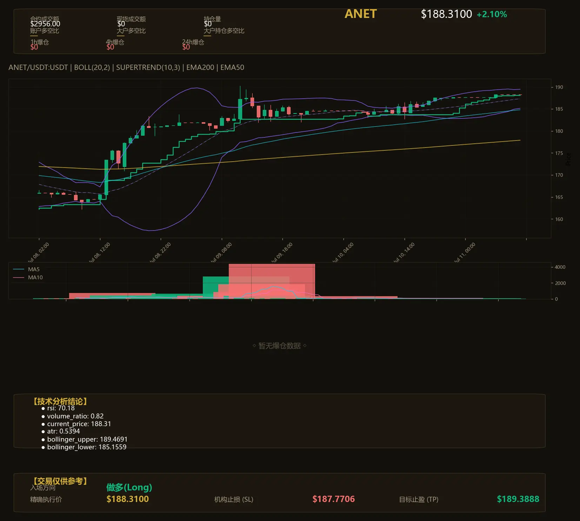This screenshot has height=521, width=580.
Task: Click the 现货成交额 label
Action: (131, 19)
